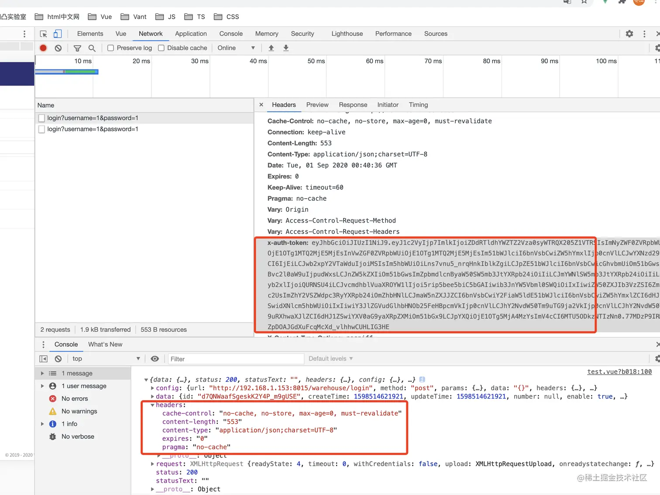Switch to the Vue panel tab
660x495 pixels.
coord(121,34)
